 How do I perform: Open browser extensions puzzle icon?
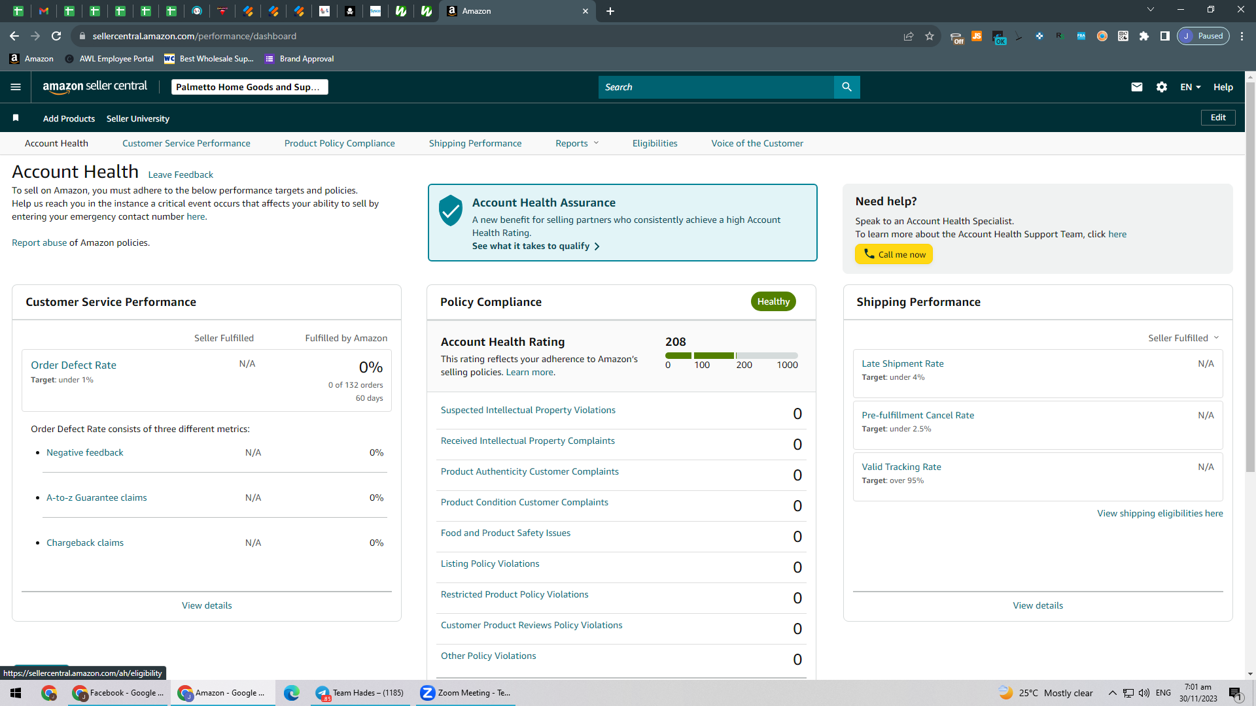(1144, 36)
